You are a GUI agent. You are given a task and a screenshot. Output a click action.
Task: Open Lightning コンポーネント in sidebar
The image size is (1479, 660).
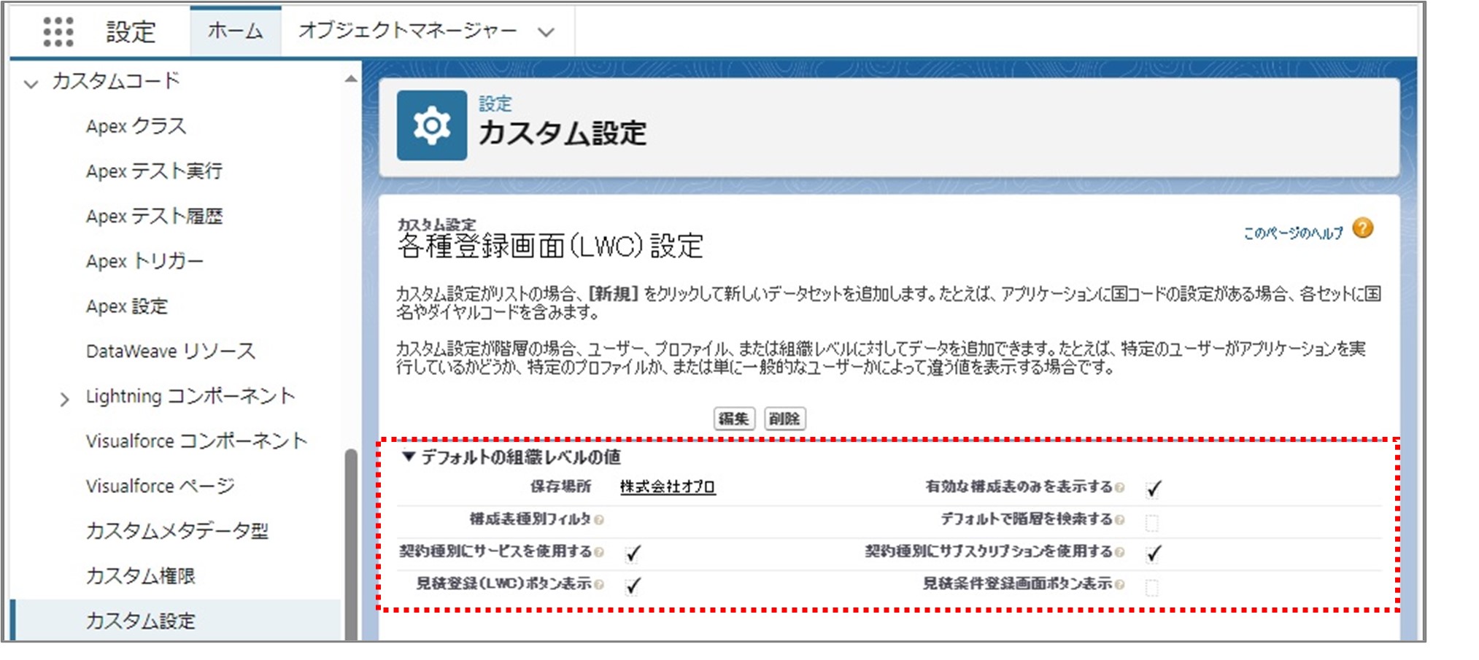click(190, 396)
